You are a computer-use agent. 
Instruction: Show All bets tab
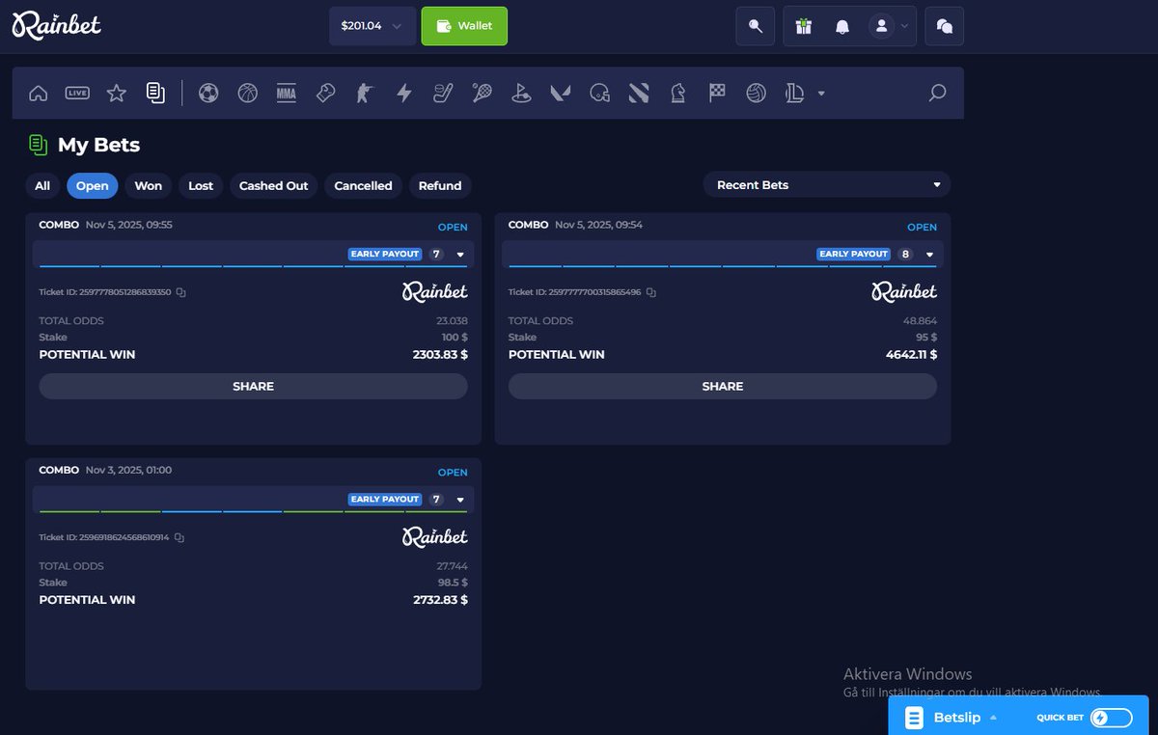coord(42,185)
